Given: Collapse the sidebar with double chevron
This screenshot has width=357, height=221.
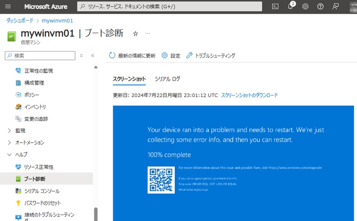Looking at the screenshot, I should pos(93,55).
